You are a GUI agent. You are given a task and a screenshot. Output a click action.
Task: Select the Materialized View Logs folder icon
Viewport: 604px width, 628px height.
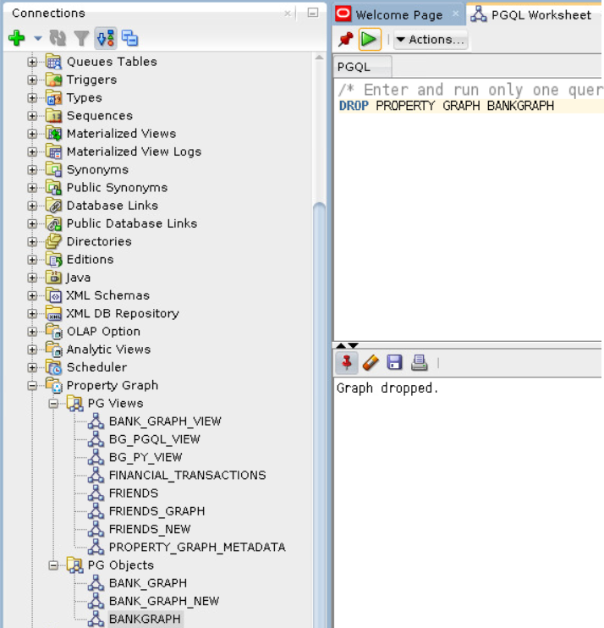(x=53, y=151)
